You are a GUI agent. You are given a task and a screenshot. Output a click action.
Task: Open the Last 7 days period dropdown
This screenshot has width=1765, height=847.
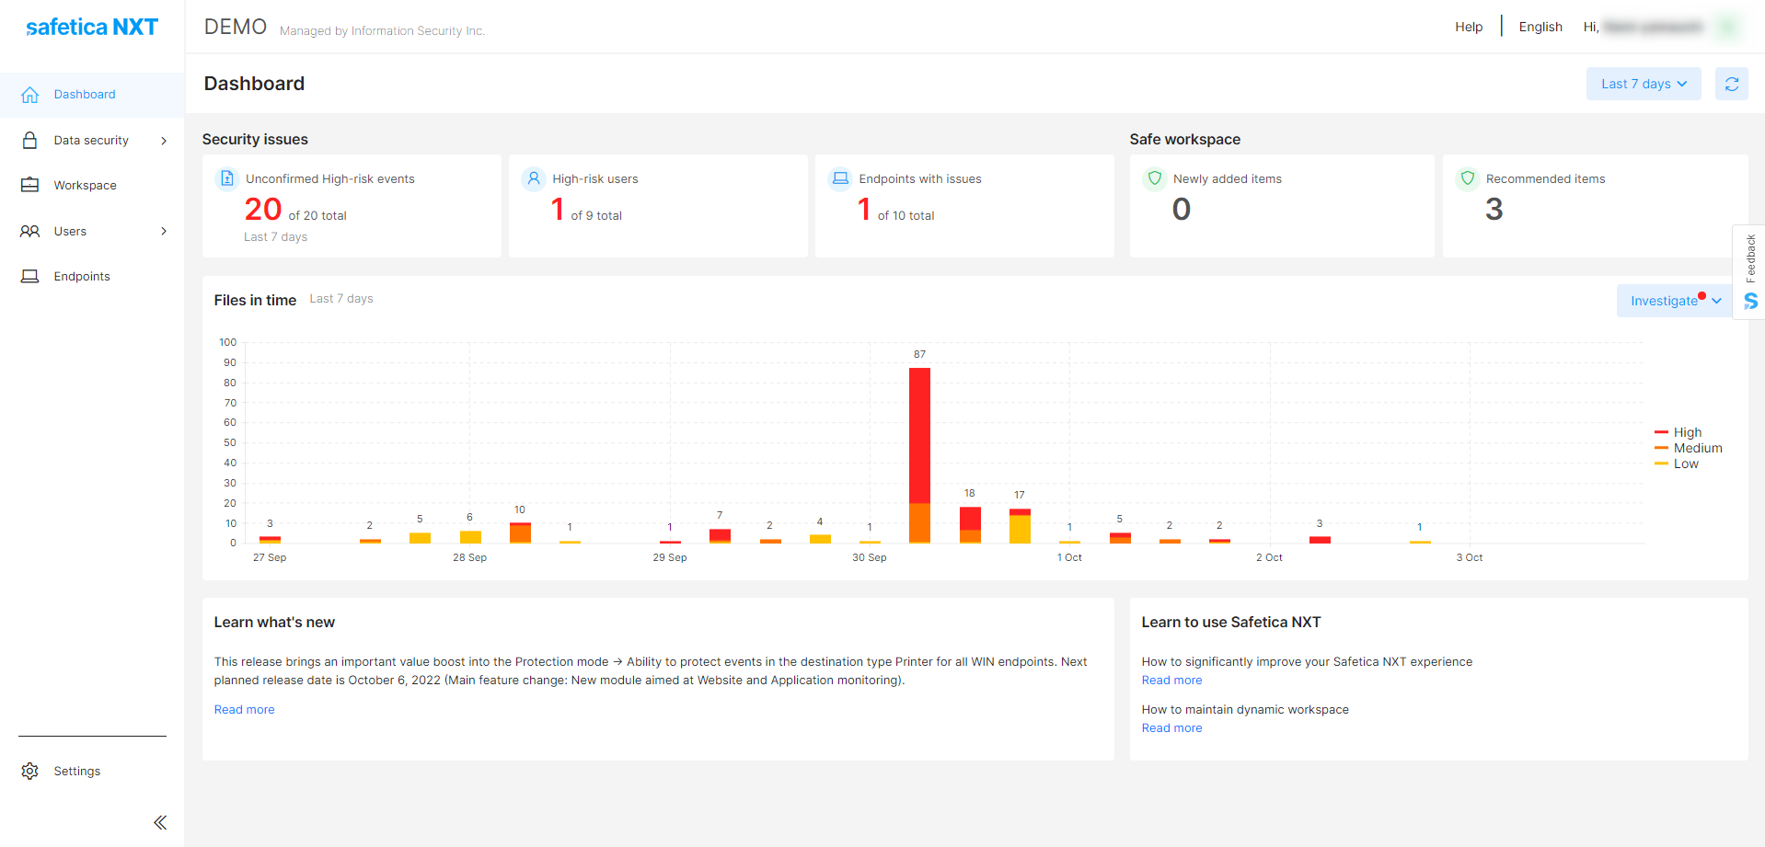click(x=1644, y=84)
